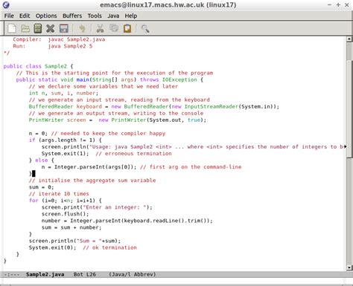Click the 'throws IOException' text
Screen dimensions: 353x286
point(168,79)
